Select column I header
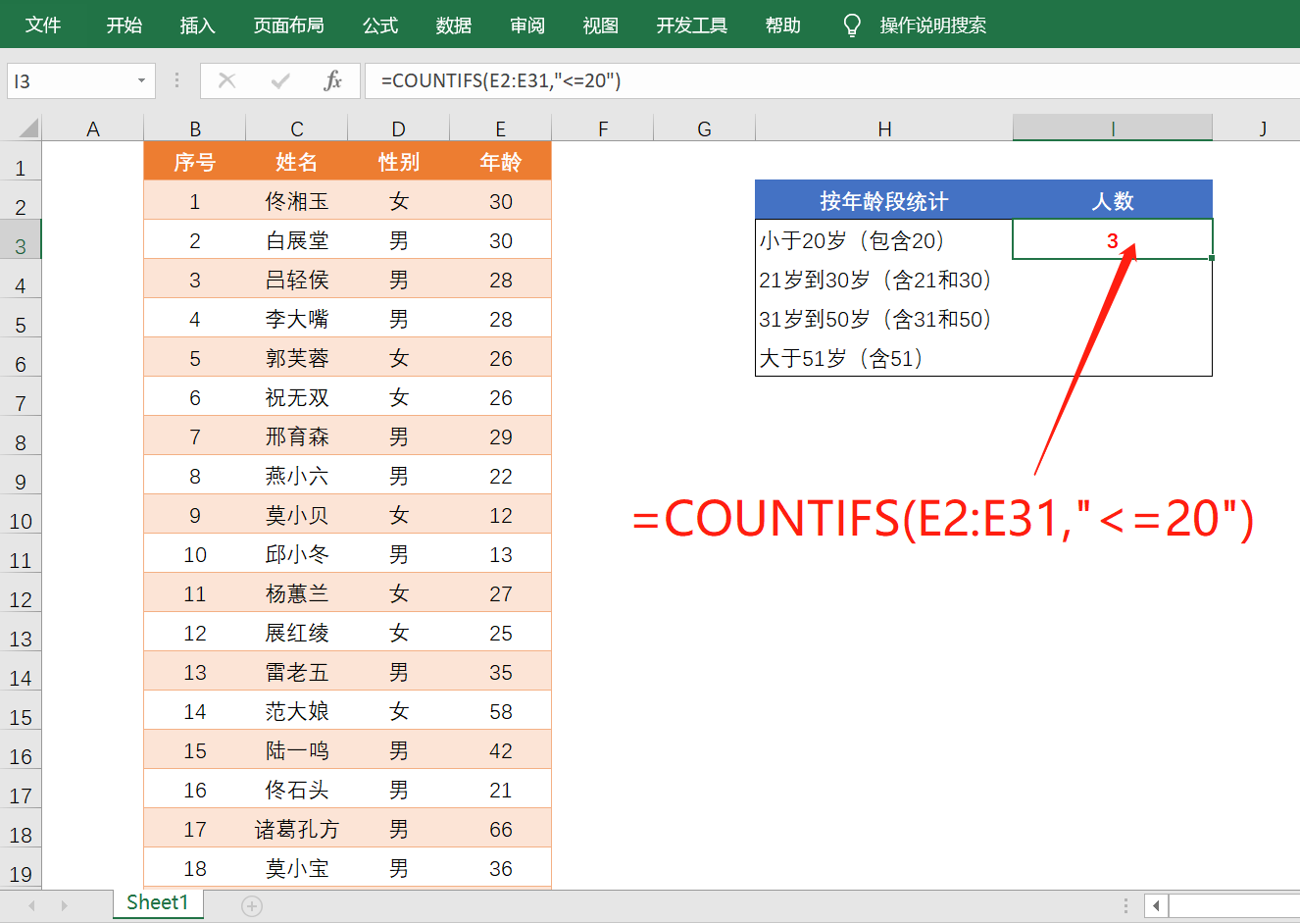Image resolution: width=1300 pixels, height=923 pixels. point(1113,128)
